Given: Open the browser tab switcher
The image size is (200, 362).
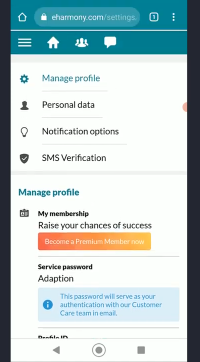Looking at the screenshot, I should click(x=154, y=17).
